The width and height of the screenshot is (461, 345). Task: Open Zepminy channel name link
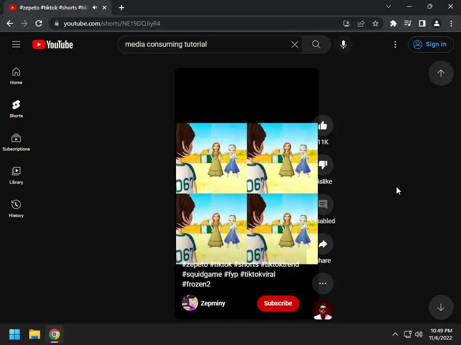point(213,303)
